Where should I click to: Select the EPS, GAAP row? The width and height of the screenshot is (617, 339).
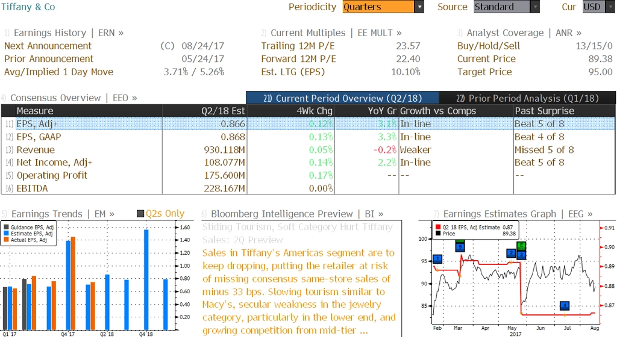click(x=308, y=137)
